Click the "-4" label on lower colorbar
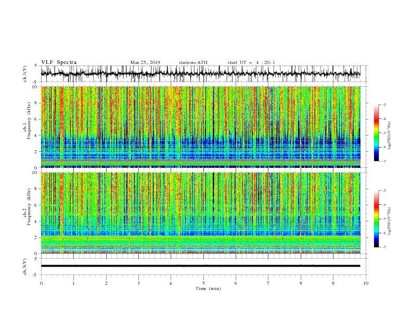 (x=383, y=205)
